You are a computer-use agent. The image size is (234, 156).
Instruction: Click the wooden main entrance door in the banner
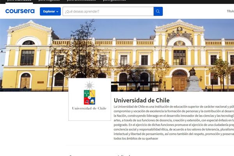click(179, 83)
